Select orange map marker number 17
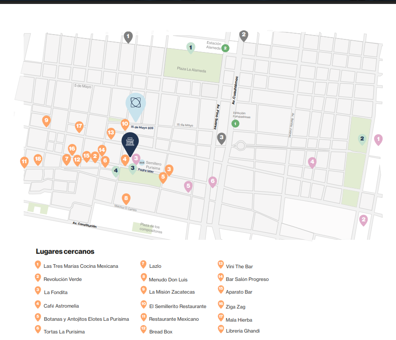Image resolution: width=396 pixels, height=340 pixels. coord(79,127)
